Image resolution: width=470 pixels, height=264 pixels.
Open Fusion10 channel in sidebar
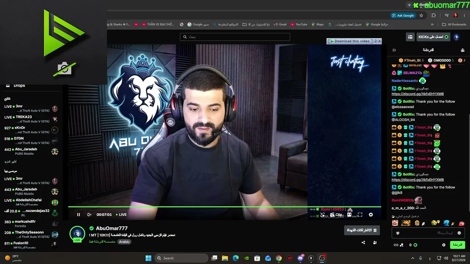coord(31,245)
